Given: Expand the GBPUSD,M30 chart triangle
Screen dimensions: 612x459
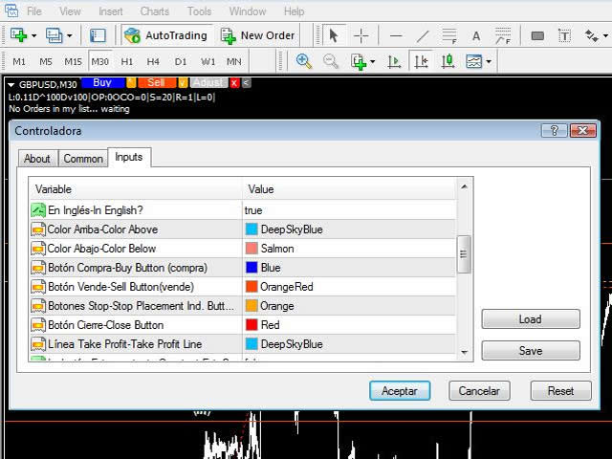Looking at the screenshot, I should (11, 85).
